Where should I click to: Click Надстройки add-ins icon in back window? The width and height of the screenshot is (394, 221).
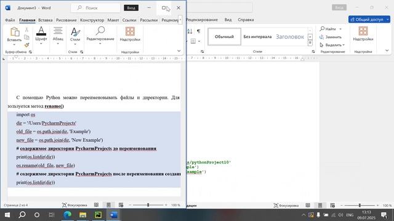[x=363, y=34]
